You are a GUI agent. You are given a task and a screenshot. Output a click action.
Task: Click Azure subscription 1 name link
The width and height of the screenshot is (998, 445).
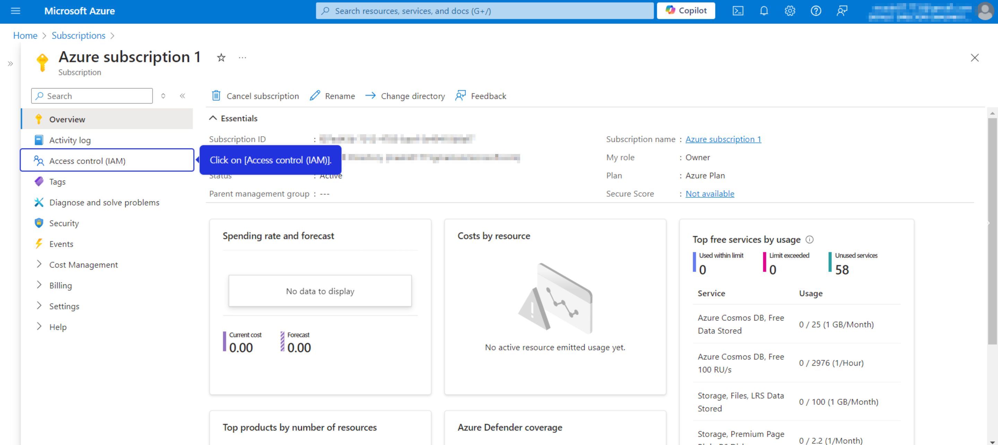tap(723, 139)
